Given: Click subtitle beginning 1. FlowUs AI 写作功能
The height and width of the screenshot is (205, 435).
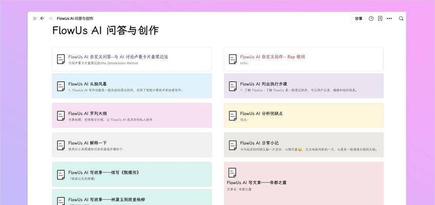Looking at the screenshot, I should coord(126,90).
